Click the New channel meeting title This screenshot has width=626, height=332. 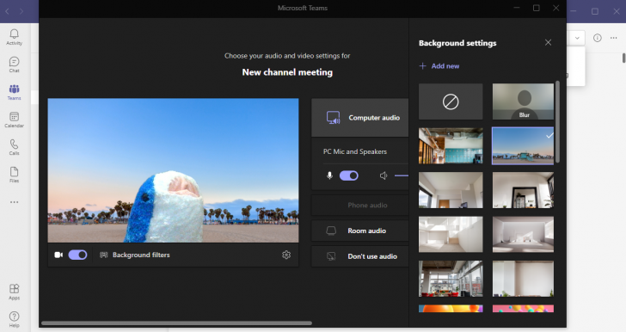coord(287,72)
